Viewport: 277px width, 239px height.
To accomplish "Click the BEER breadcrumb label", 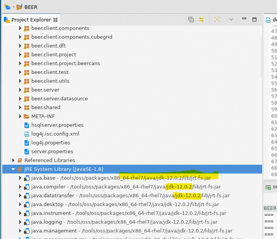I will pyautogui.click(x=31, y=7).
